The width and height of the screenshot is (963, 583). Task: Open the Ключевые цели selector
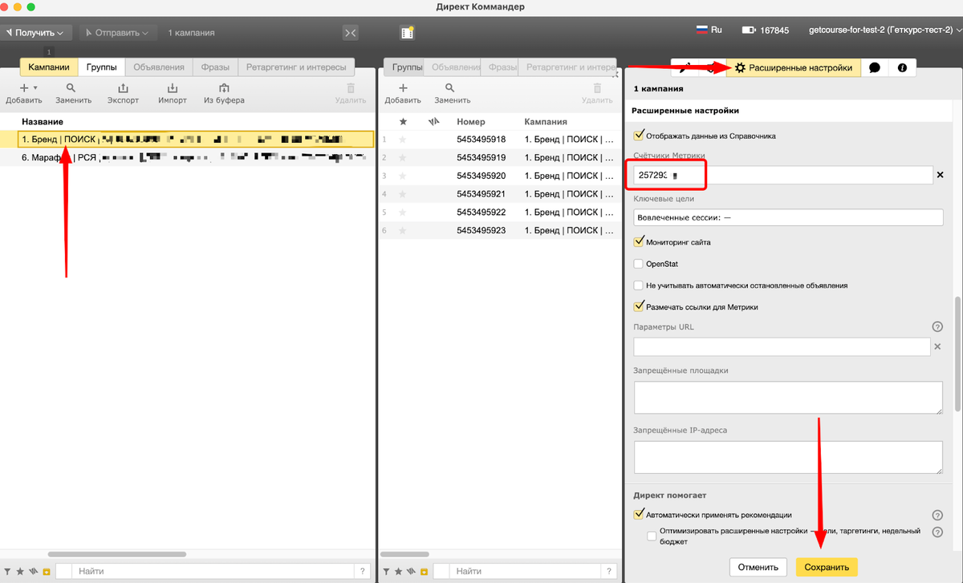point(788,217)
